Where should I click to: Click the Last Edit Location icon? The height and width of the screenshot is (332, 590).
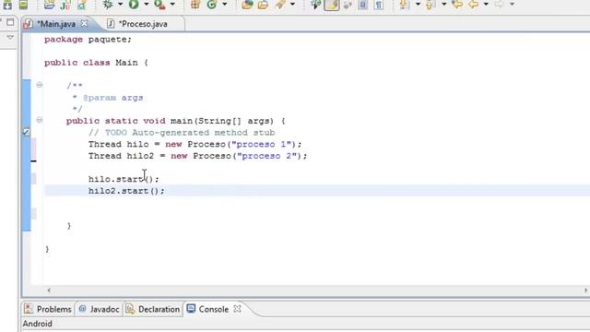(x=457, y=5)
